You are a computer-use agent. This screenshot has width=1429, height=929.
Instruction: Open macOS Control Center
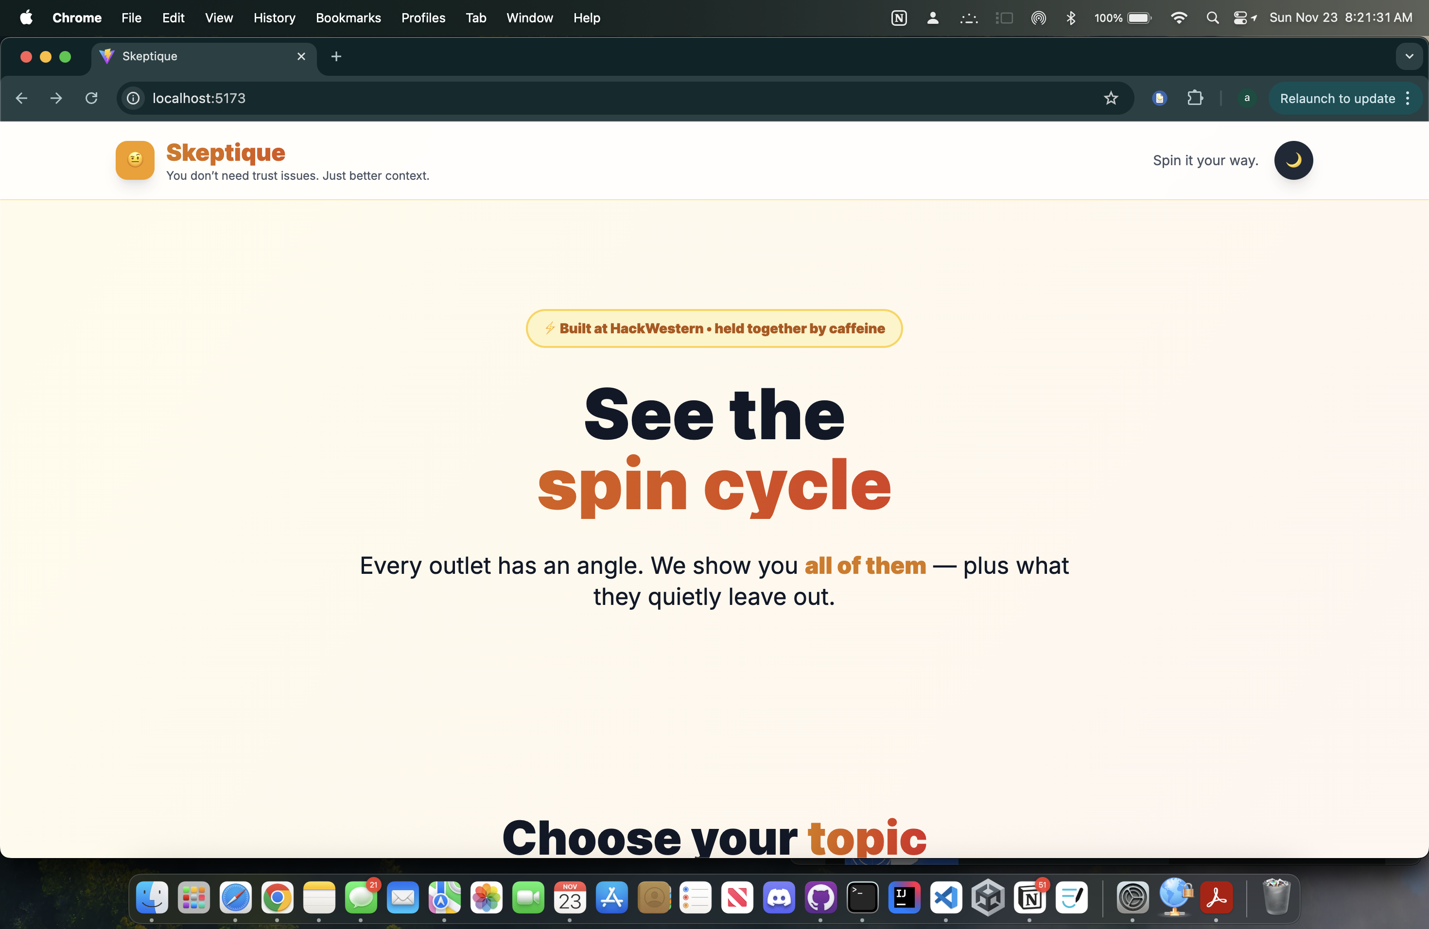click(1240, 18)
